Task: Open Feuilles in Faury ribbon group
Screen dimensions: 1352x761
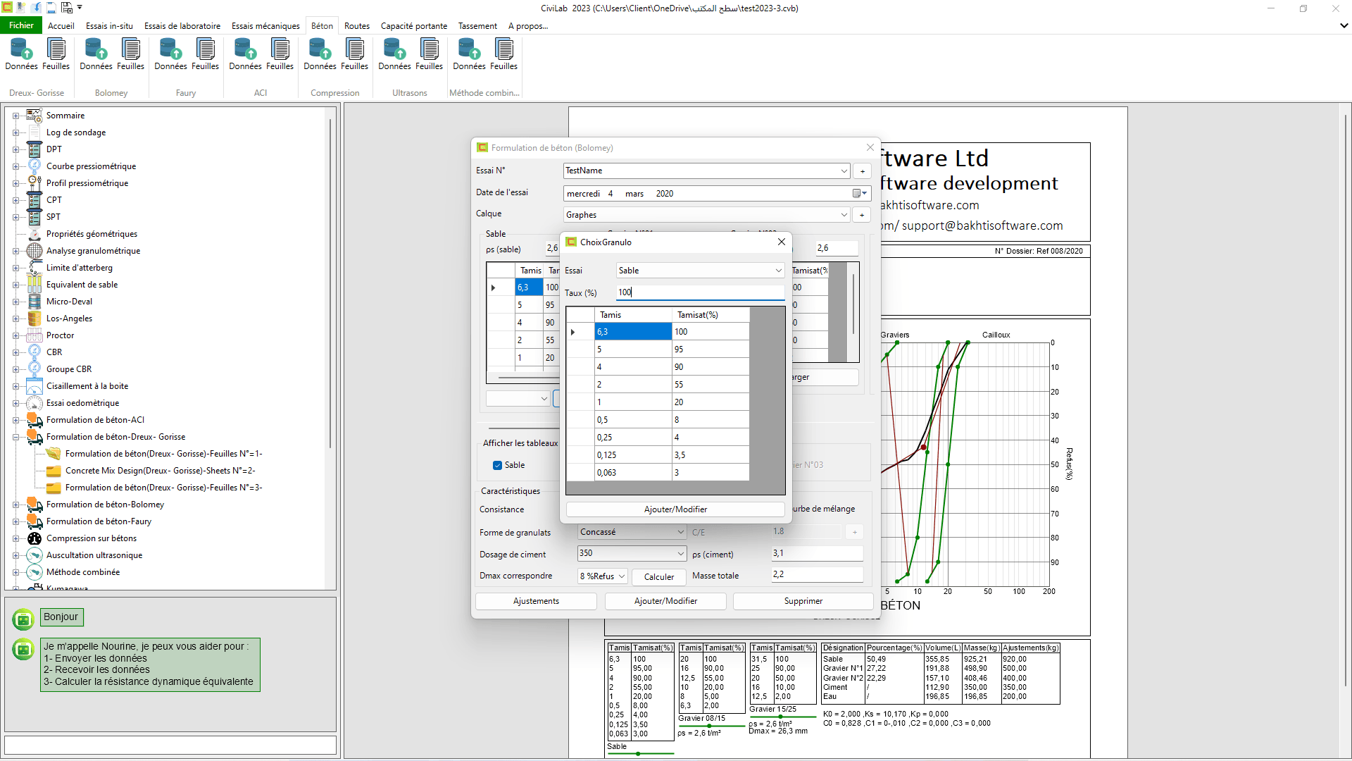Action: pyautogui.click(x=205, y=54)
